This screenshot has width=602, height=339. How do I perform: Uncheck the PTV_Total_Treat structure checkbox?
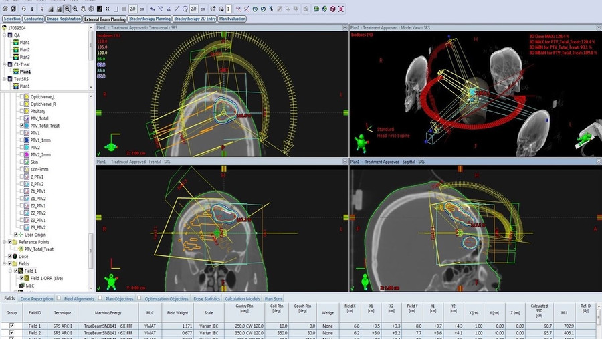click(x=20, y=126)
